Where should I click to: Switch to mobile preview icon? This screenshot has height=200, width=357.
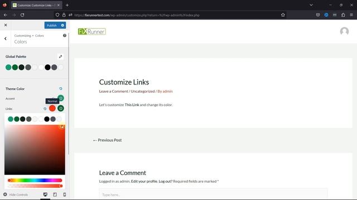65,194
